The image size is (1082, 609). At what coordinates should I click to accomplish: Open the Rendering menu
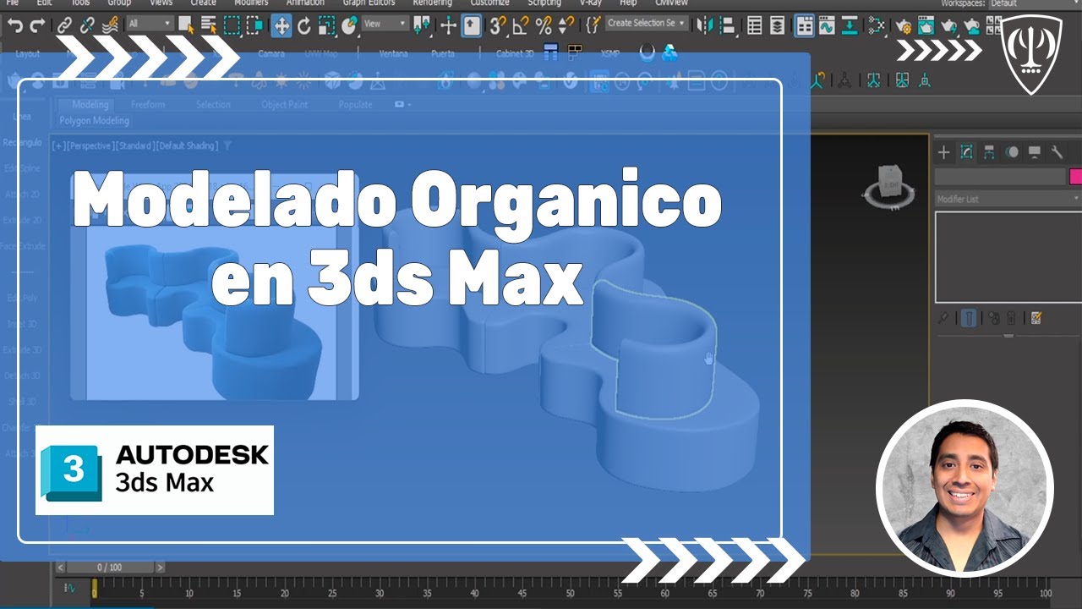(x=432, y=3)
